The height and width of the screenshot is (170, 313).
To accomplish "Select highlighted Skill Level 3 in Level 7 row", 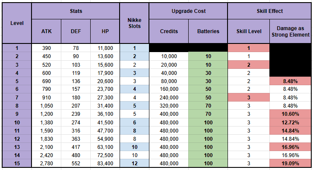I will (249, 98).
